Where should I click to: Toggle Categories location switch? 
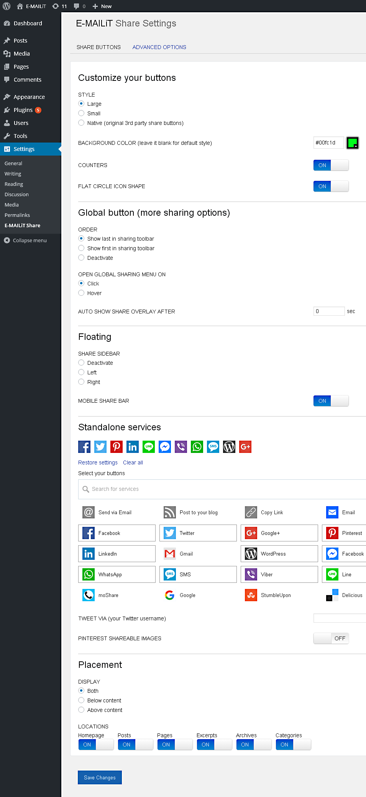(x=293, y=745)
